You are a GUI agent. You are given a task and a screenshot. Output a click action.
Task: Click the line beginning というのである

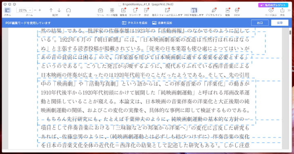(145, 66)
